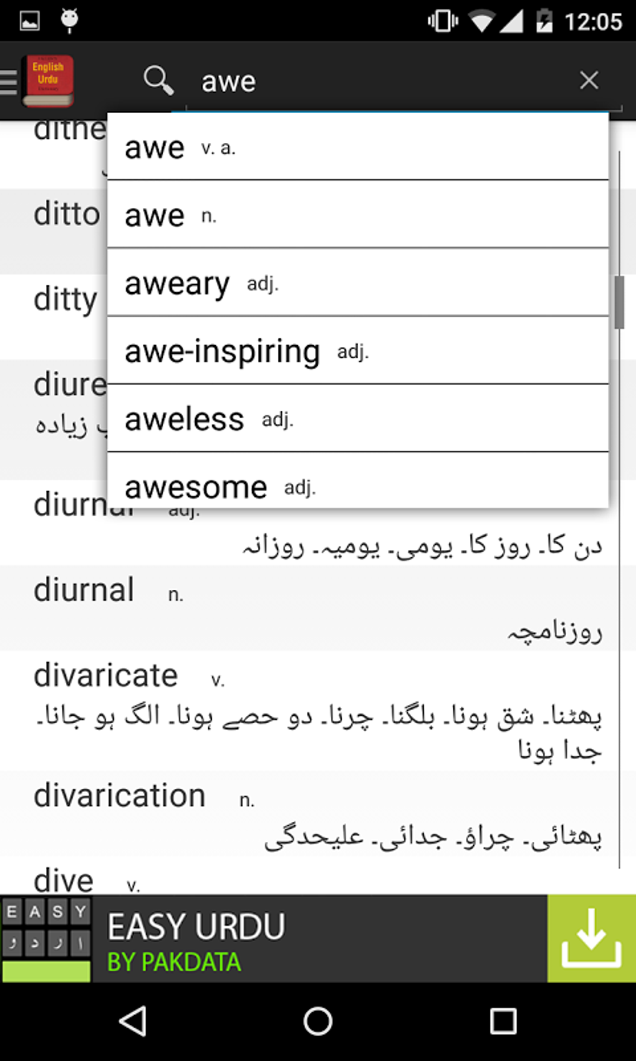Select suggestion 'awe n.'

358,215
